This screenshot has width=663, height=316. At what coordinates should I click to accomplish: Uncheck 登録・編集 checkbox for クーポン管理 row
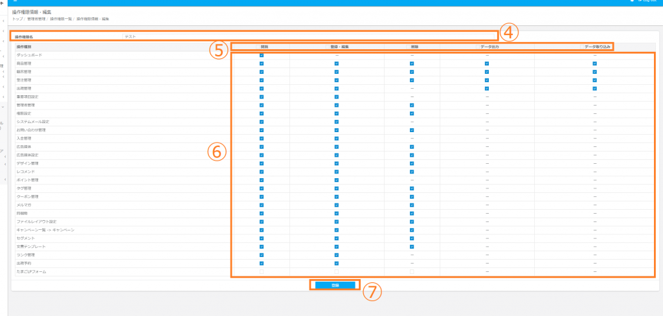[337, 197]
